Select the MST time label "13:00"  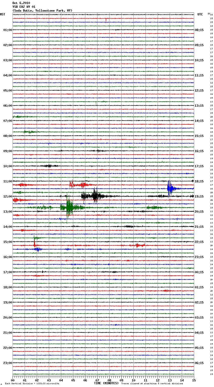point(8,212)
